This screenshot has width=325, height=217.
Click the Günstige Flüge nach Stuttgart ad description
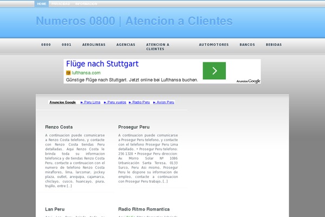[132, 80]
